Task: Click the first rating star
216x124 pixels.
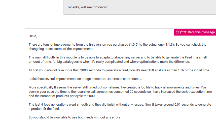Action: tap(177, 32)
